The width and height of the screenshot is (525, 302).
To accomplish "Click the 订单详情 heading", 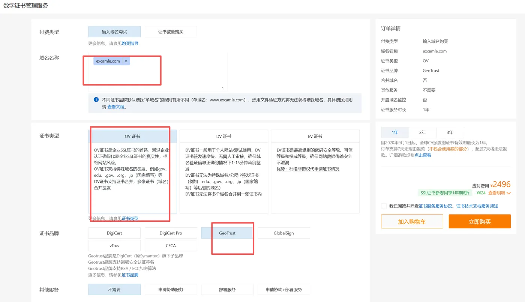I will [x=391, y=29].
